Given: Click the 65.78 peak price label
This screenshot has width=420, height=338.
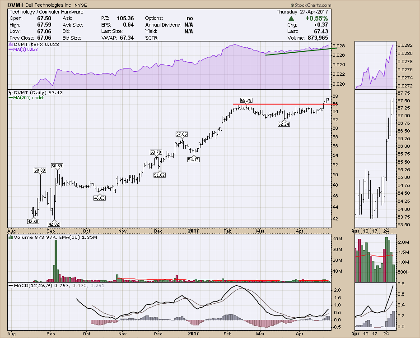Looking at the screenshot, I should (246, 100).
